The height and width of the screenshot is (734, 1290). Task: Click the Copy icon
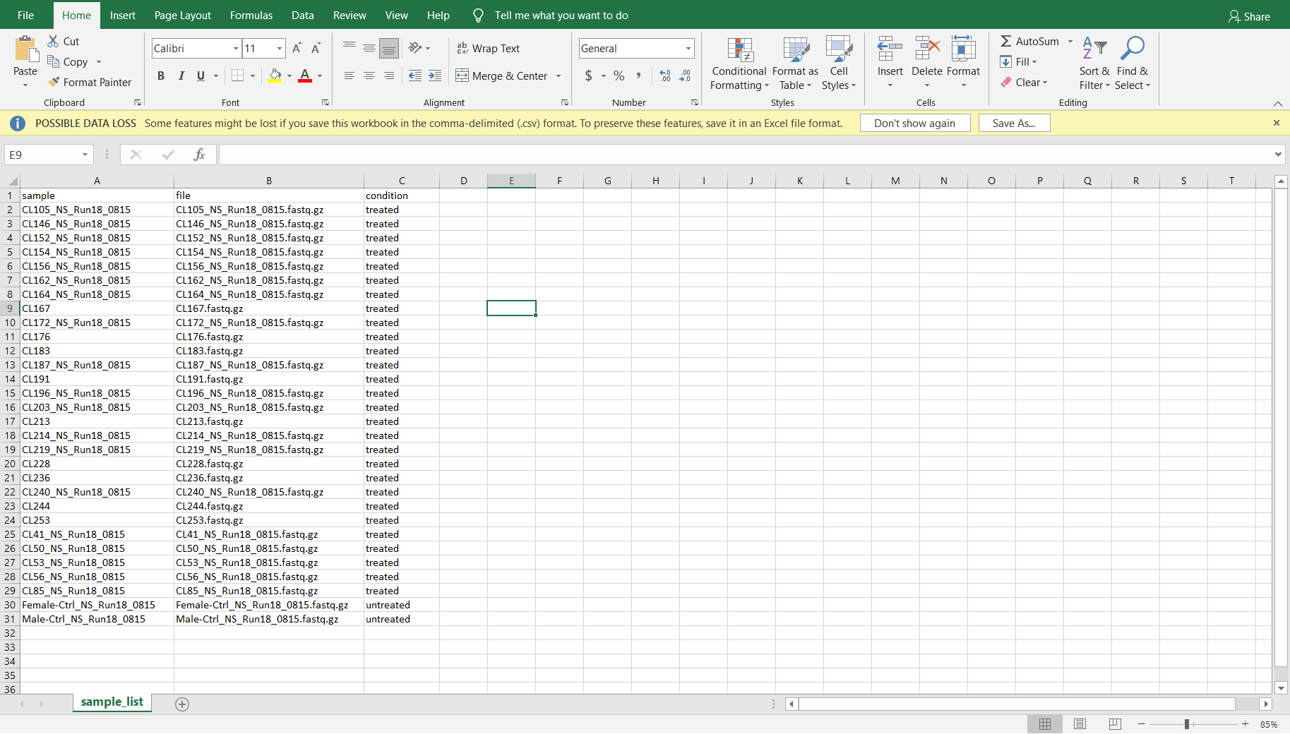[x=53, y=61]
